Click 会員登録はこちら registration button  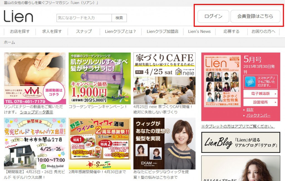tap(255, 16)
